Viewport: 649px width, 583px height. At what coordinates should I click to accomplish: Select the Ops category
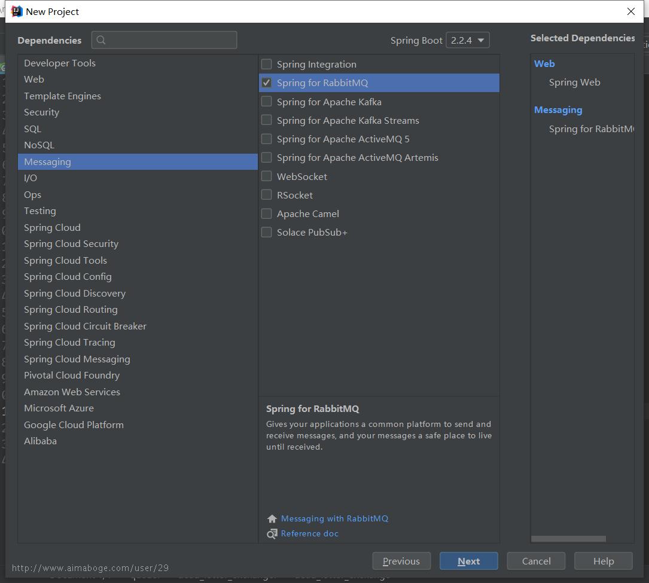tap(138, 195)
